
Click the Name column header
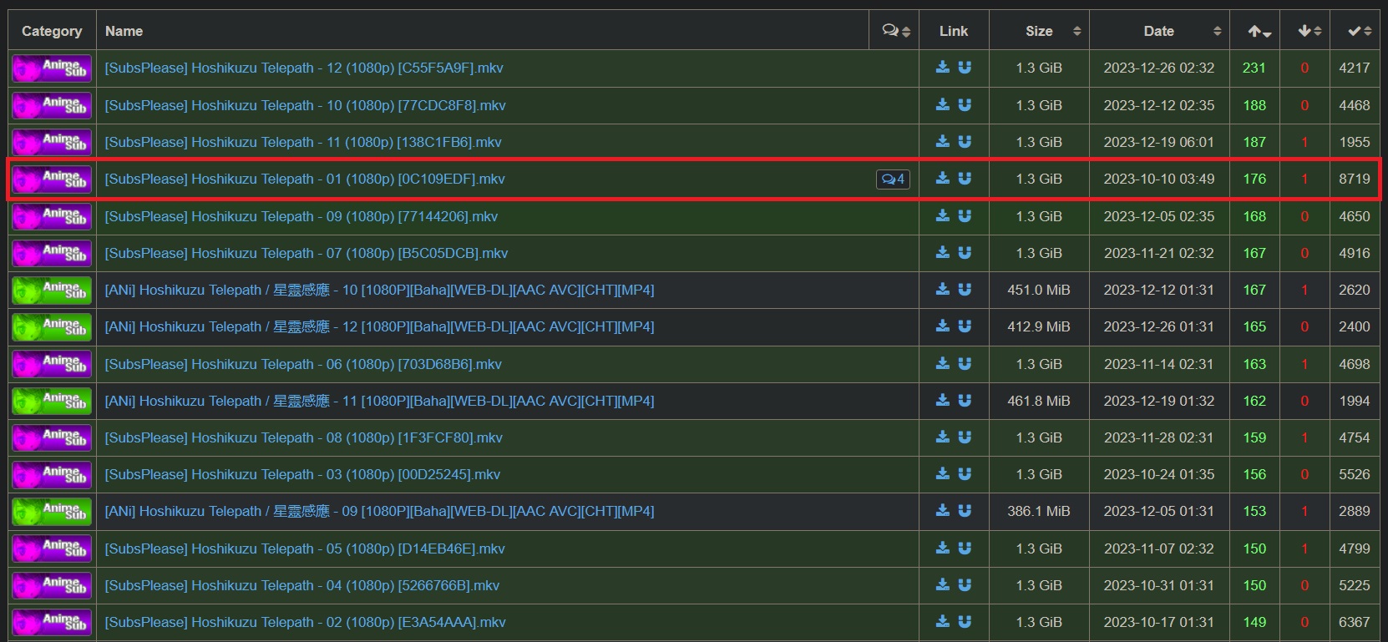(124, 31)
